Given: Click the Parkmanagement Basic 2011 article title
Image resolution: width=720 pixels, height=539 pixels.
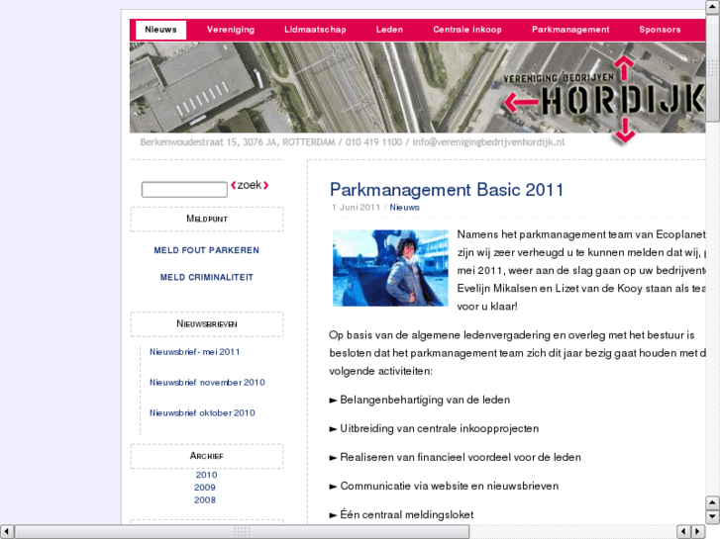Looking at the screenshot, I should pos(447,190).
